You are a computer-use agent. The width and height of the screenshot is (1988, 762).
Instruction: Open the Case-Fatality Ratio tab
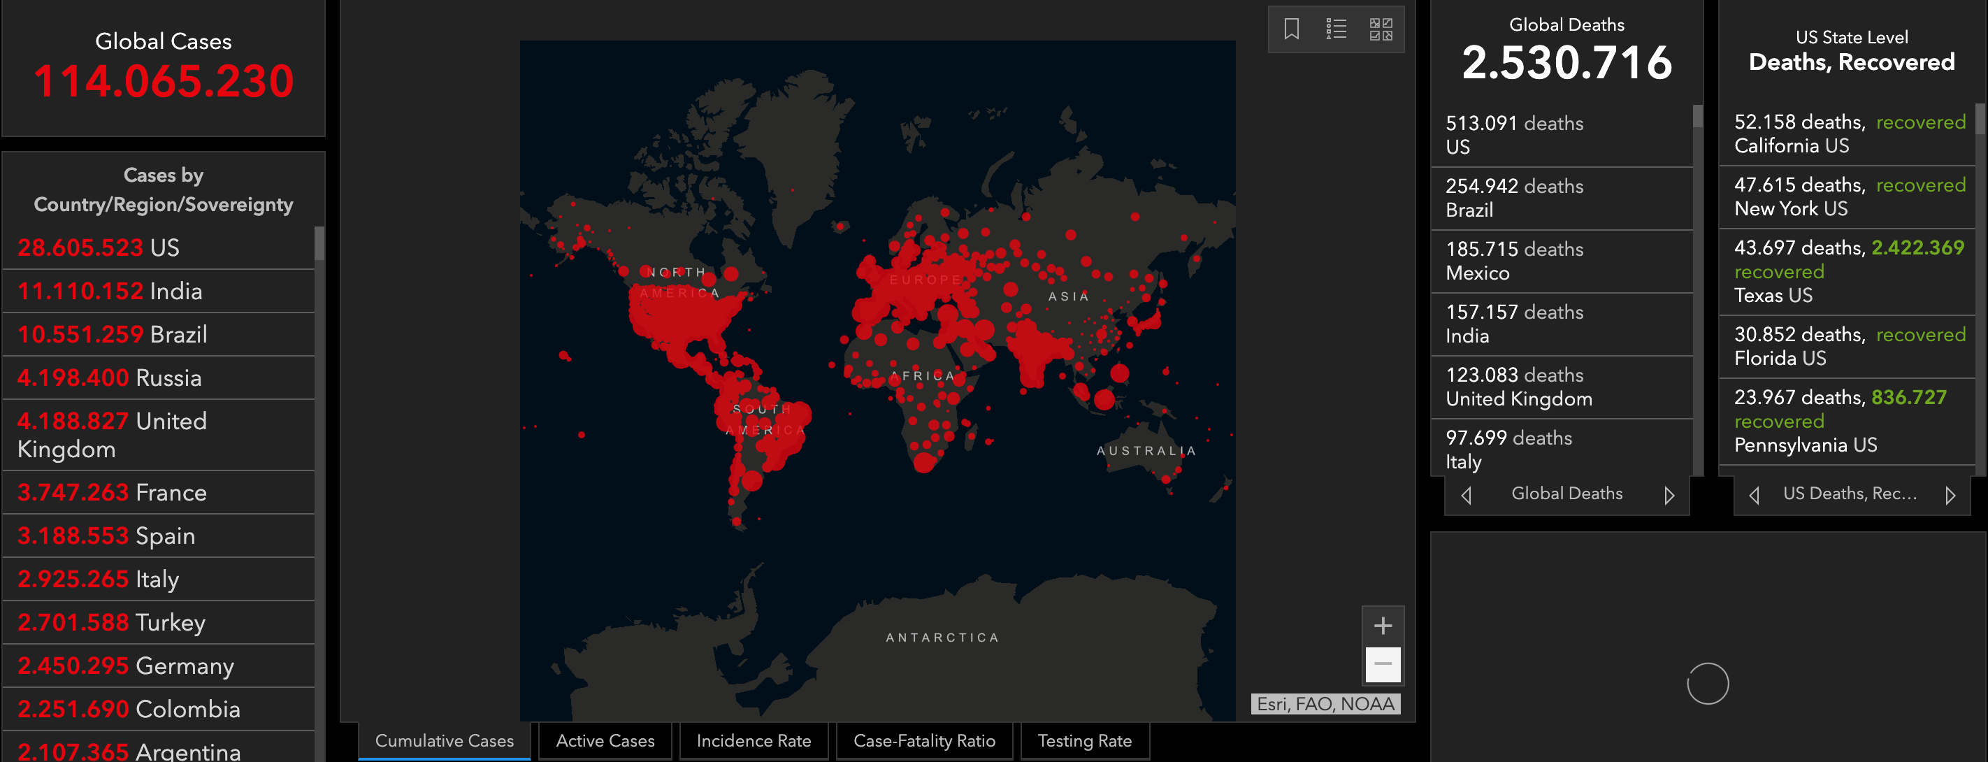(924, 740)
